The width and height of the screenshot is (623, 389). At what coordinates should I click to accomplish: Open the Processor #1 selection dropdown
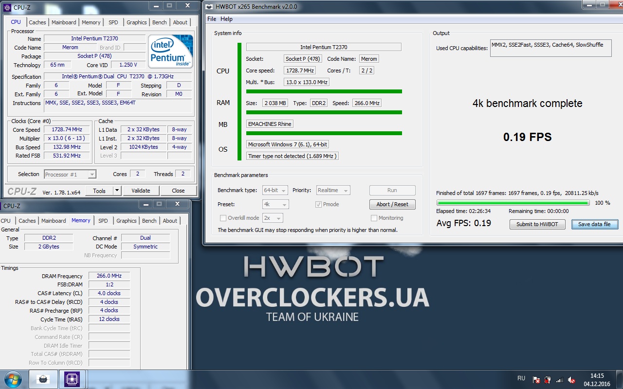(x=70, y=174)
